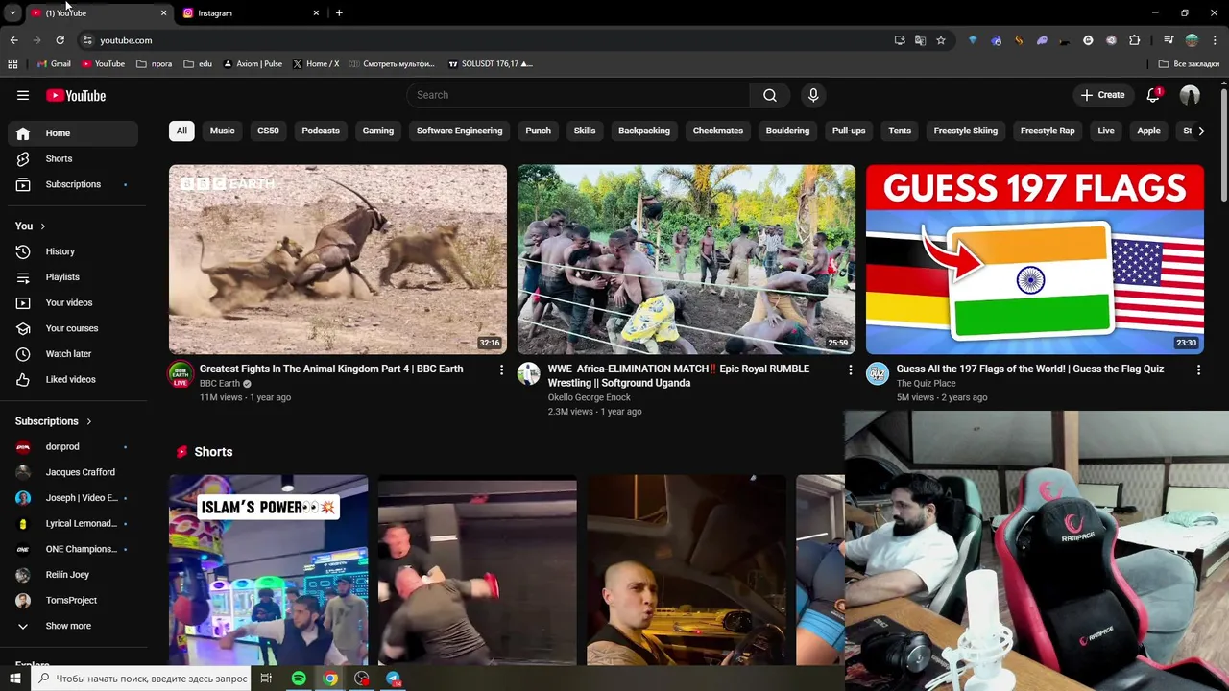Open options menu for BBC Earth video
Viewport: 1229px width, 691px height.
pyautogui.click(x=501, y=369)
